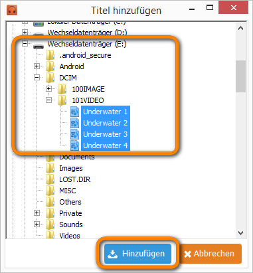Expand the Android folder node

click(37, 66)
